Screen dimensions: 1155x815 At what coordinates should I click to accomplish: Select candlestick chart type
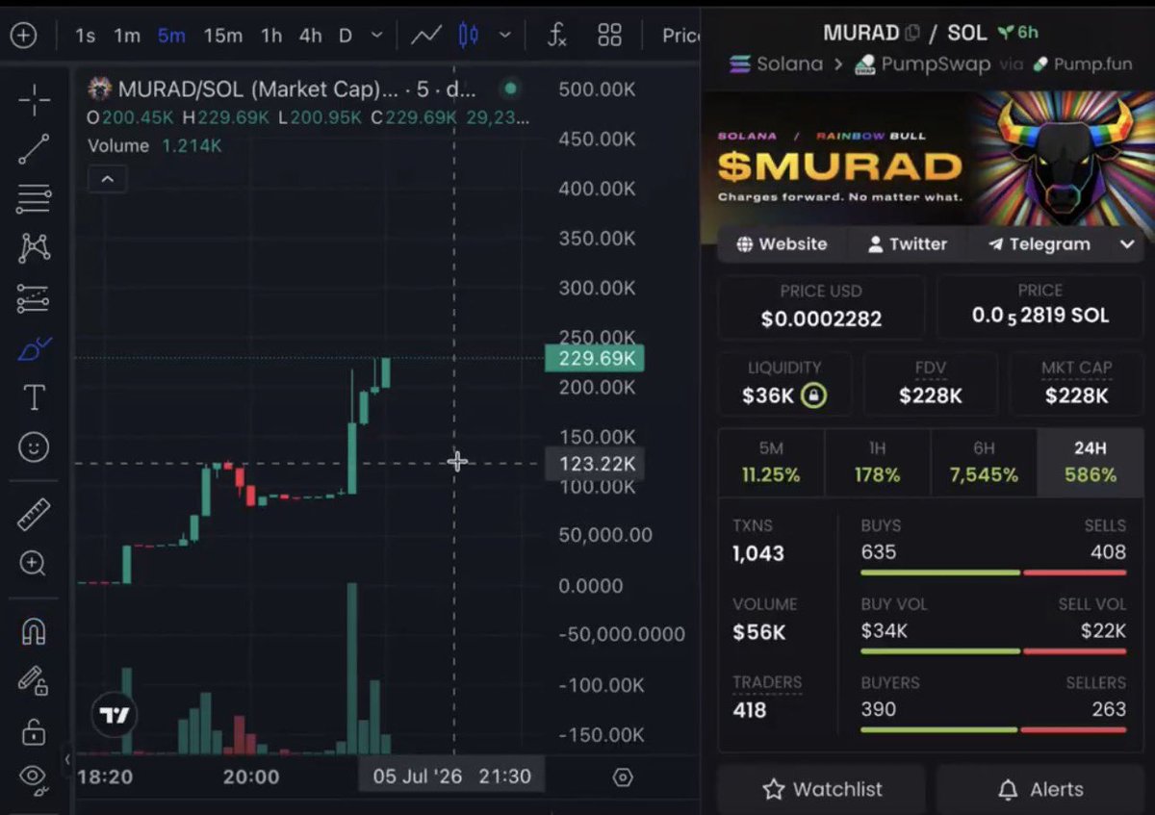(469, 36)
